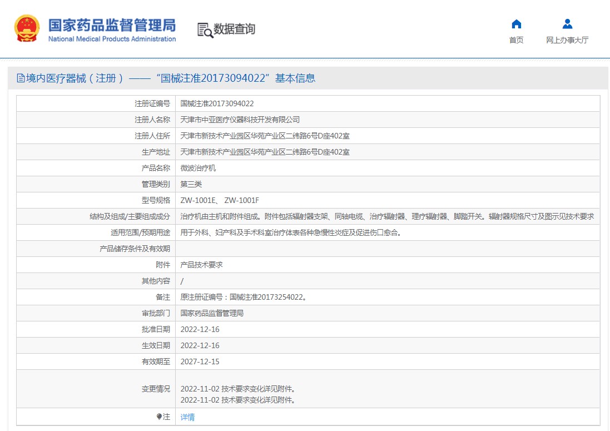The image size is (610, 431).
Task: Open the 详情 link in 注 row
Action: point(187,417)
